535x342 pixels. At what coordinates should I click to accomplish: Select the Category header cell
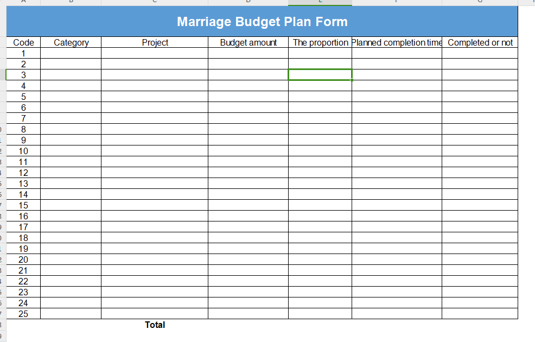(71, 42)
